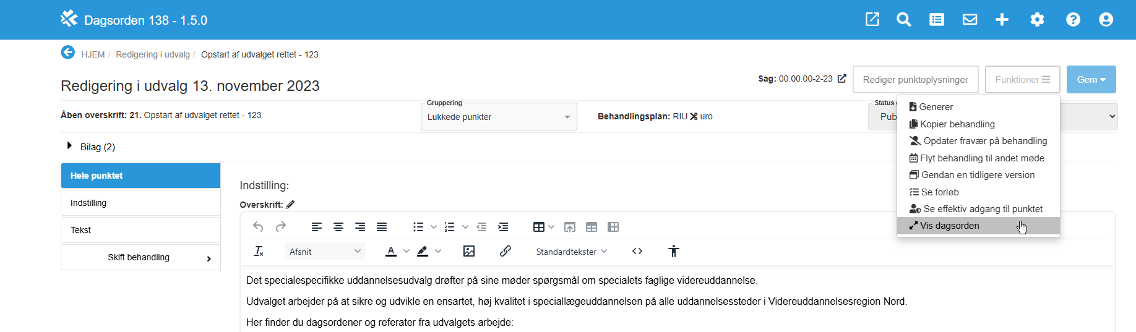The width and height of the screenshot is (1136, 332).
Task: Open the Gruppering dropdown
Action: [x=499, y=117]
